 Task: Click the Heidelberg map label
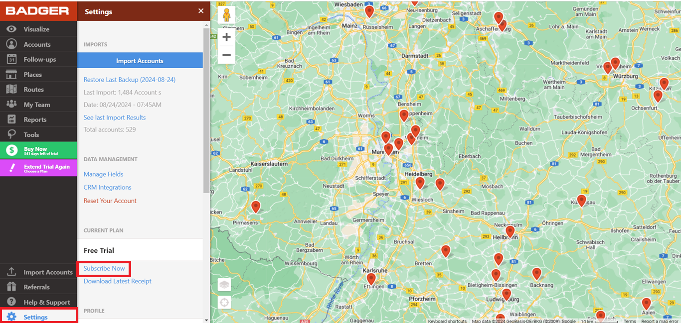[418, 174]
